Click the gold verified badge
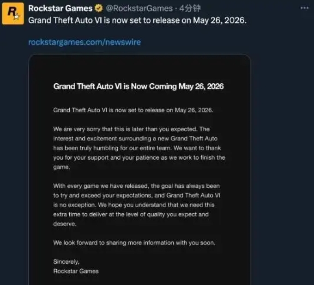314x285 pixels. coord(98,8)
